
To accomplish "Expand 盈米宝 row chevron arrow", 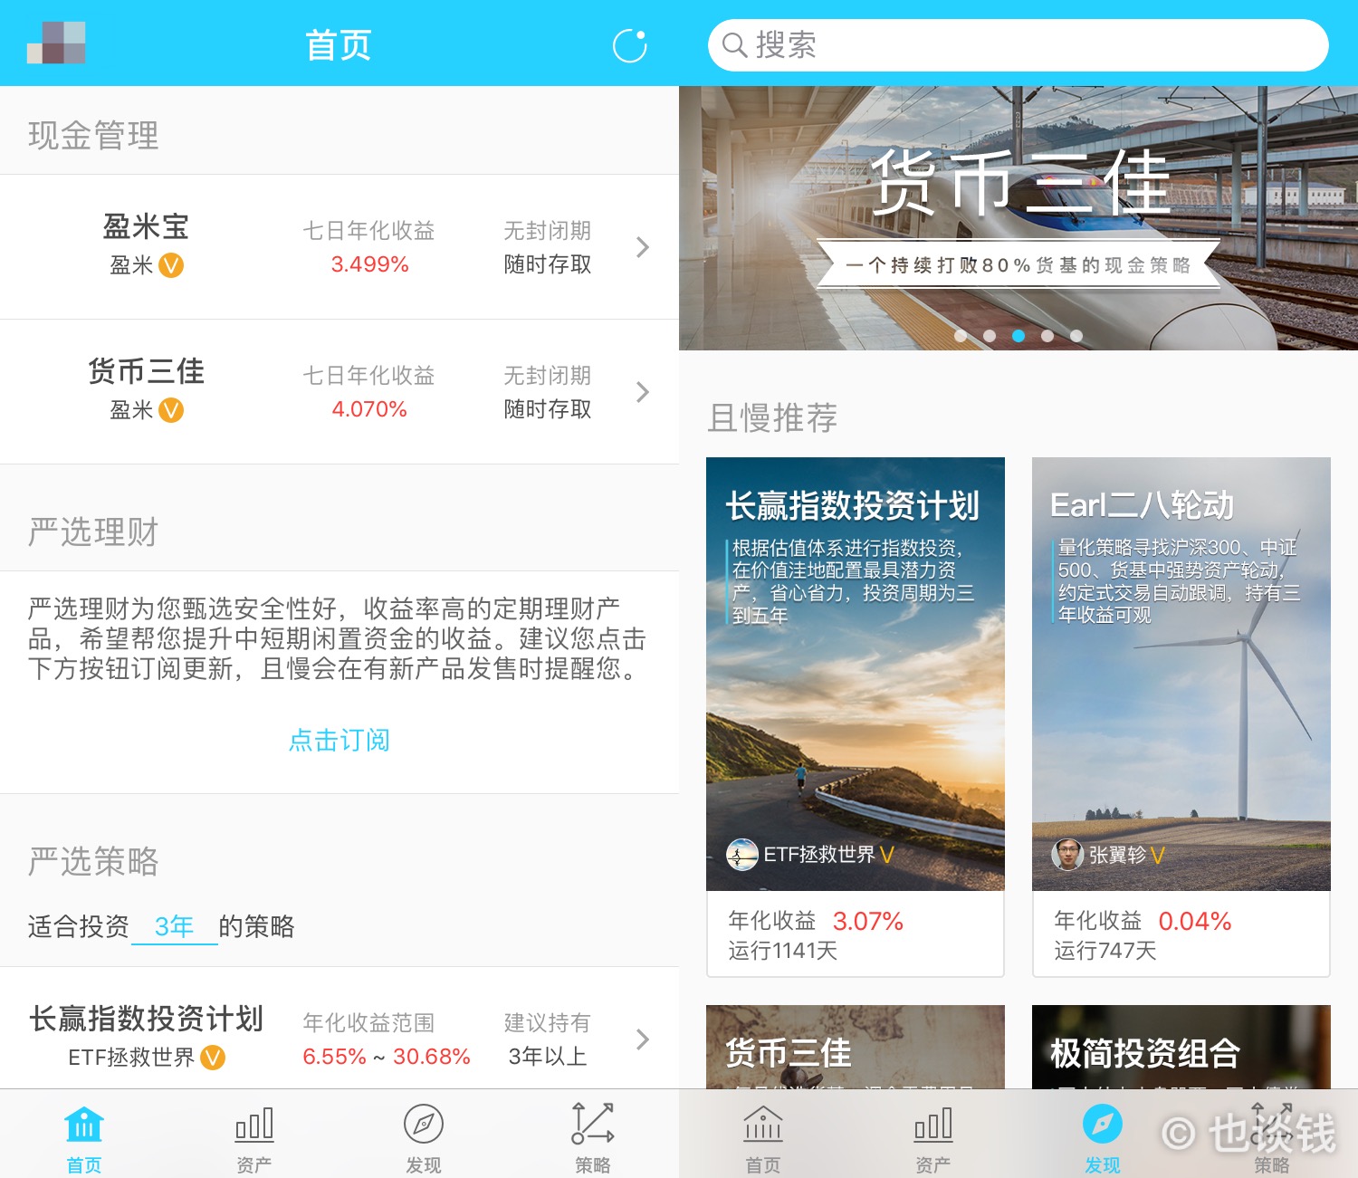I will [x=643, y=247].
